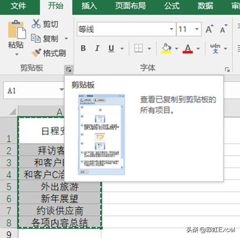Switch to the 公式 (Formulas) tab

(172, 6)
